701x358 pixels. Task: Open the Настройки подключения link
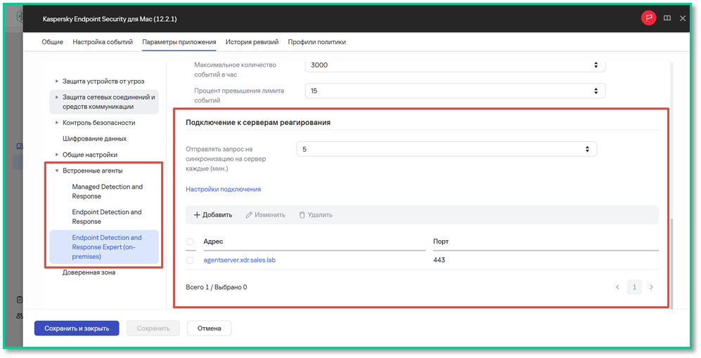(x=223, y=190)
